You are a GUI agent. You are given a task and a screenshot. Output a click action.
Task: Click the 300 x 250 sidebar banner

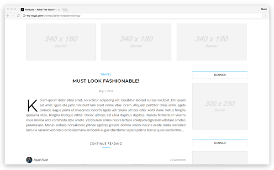click(x=220, y=106)
